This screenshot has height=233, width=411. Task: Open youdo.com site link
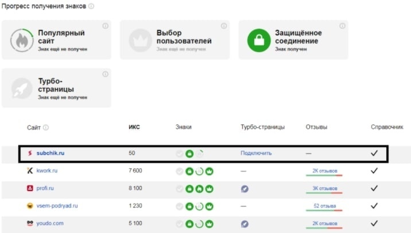50,223
